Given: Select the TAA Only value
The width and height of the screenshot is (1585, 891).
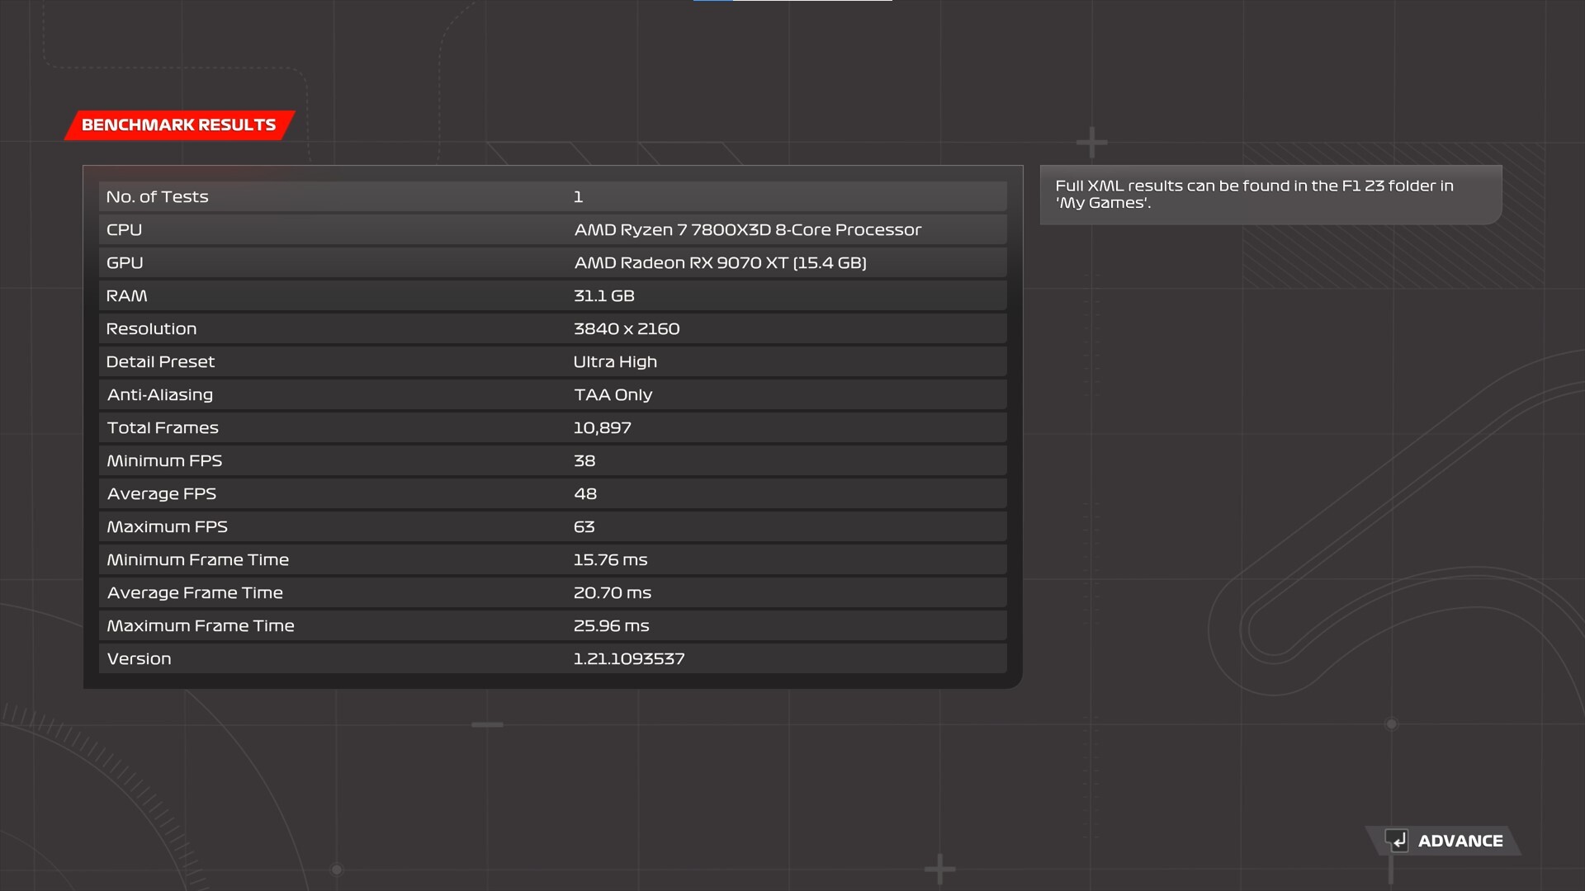Looking at the screenshot, I should pos(613,395).
